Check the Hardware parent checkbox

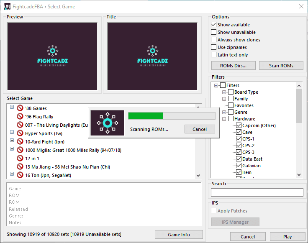231,118
